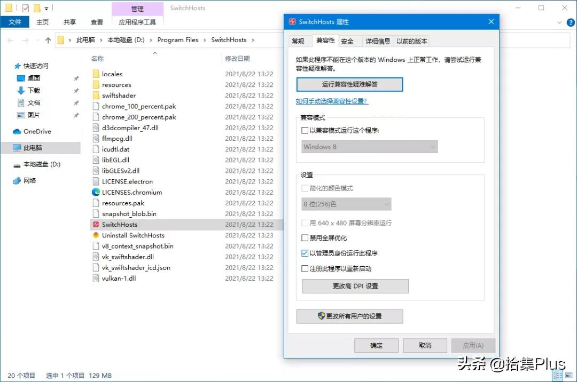Click chevron after Program Files in path
This screenshot has width=577, height=382.
point(205,40)
